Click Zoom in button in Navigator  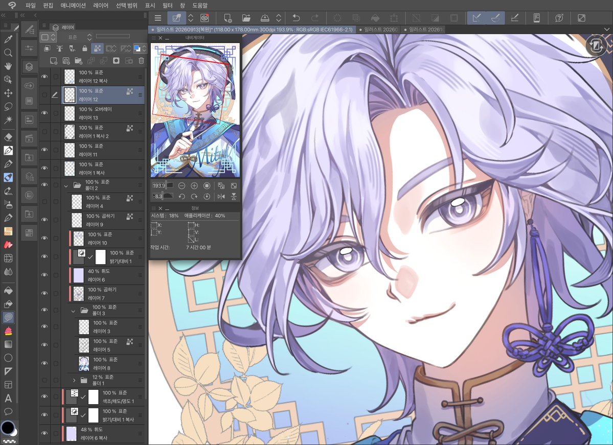[x=194, y=185]
